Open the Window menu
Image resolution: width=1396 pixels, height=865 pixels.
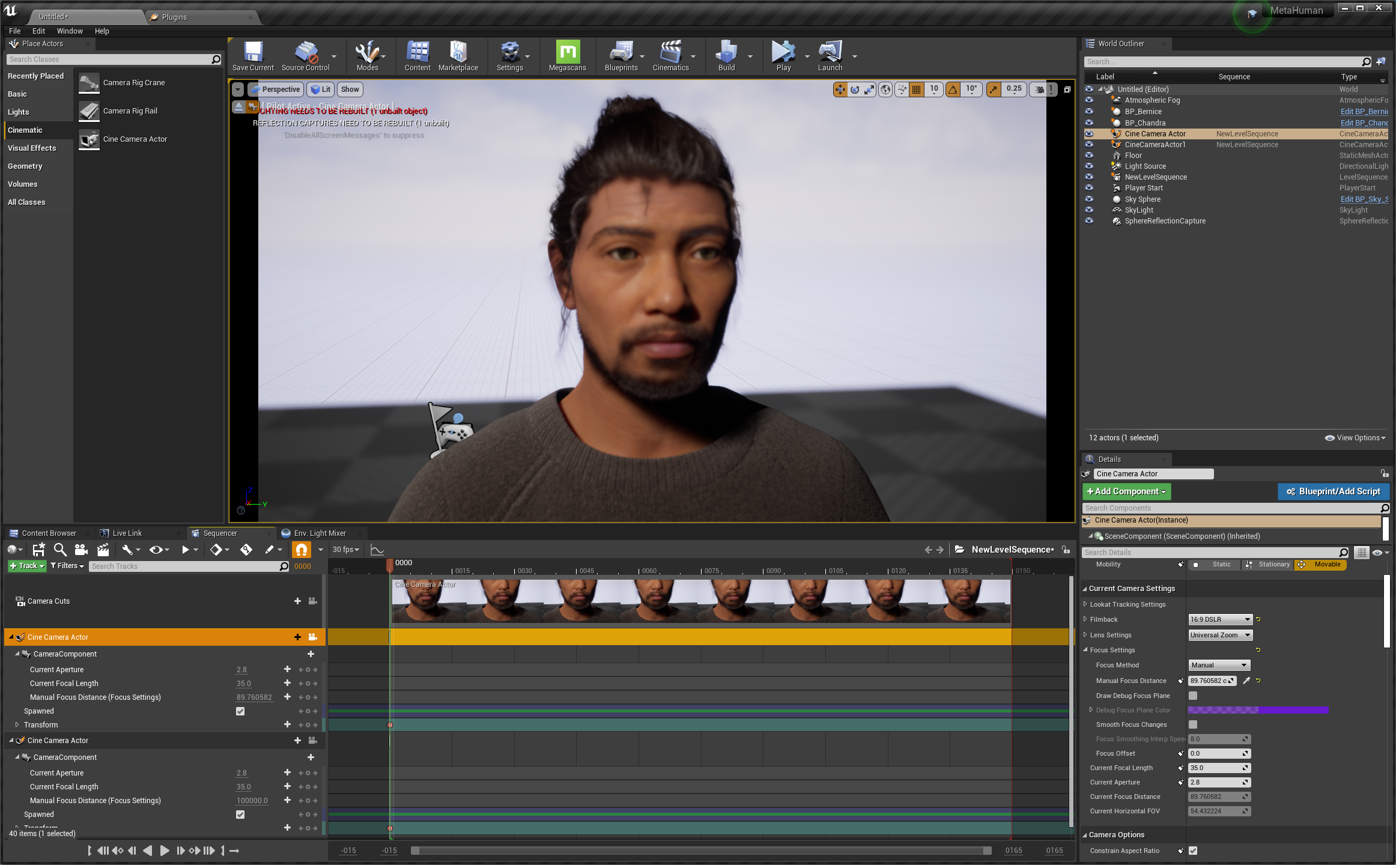coord(70,31)
